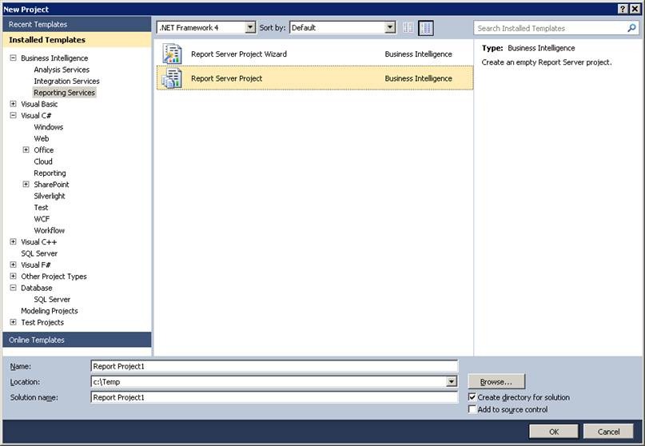Select Silverlight under Visual C#

[x=50, y=196]
